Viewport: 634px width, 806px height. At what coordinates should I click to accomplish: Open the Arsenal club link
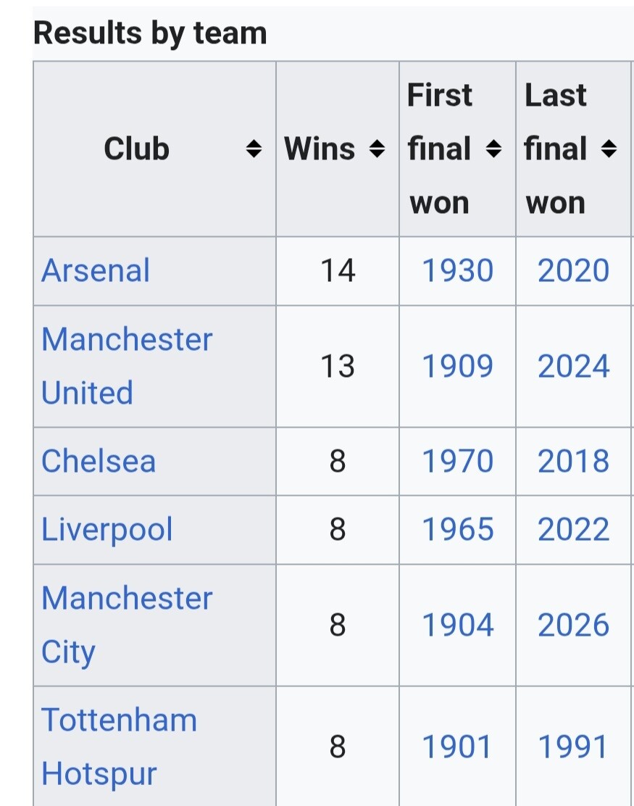[96, 270]
